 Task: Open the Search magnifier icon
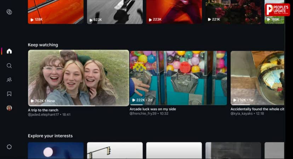tap(9, 66)
